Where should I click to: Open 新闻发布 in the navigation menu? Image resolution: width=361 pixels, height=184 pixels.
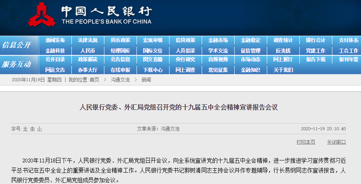[x=55, y=40]
